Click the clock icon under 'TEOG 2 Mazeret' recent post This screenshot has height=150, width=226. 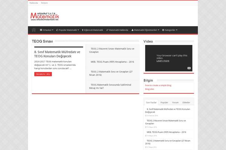146,127
